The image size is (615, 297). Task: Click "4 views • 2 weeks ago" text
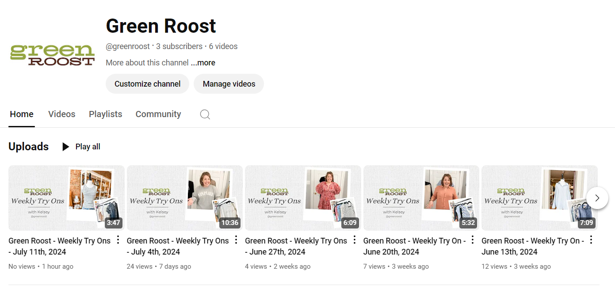coord(278,267)
